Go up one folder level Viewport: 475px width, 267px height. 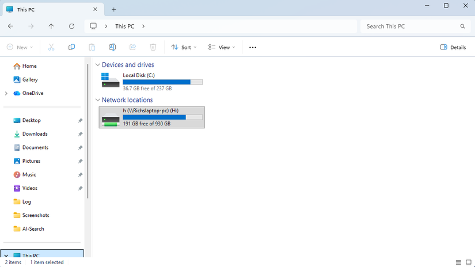click(x=51, y=26)
